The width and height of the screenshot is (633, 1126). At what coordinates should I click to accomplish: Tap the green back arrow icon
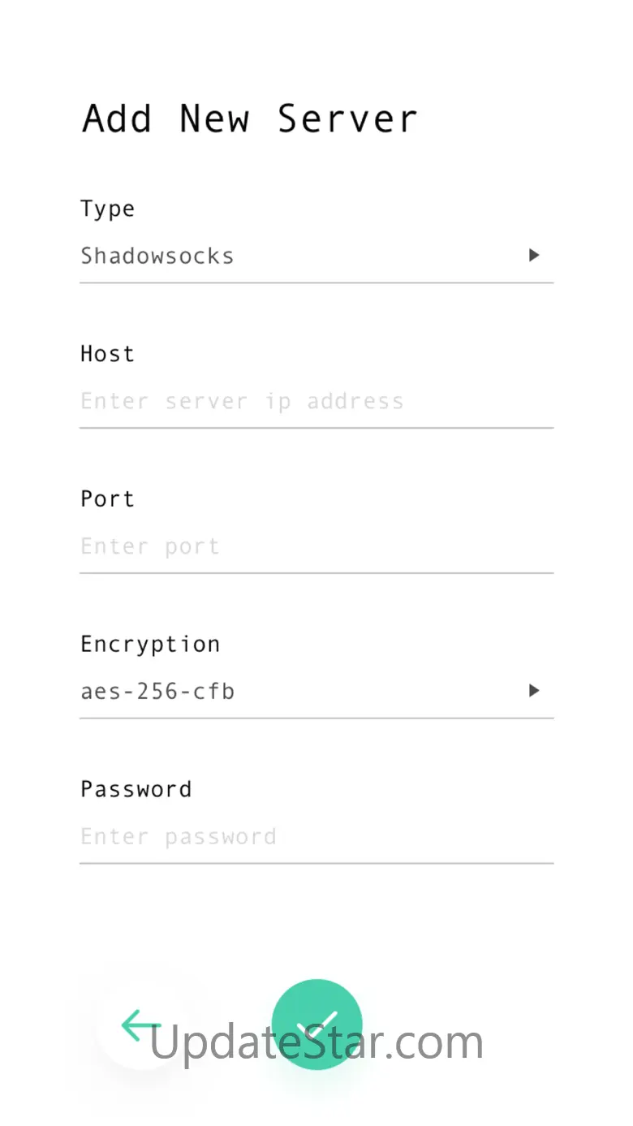tap(141, 1025)
